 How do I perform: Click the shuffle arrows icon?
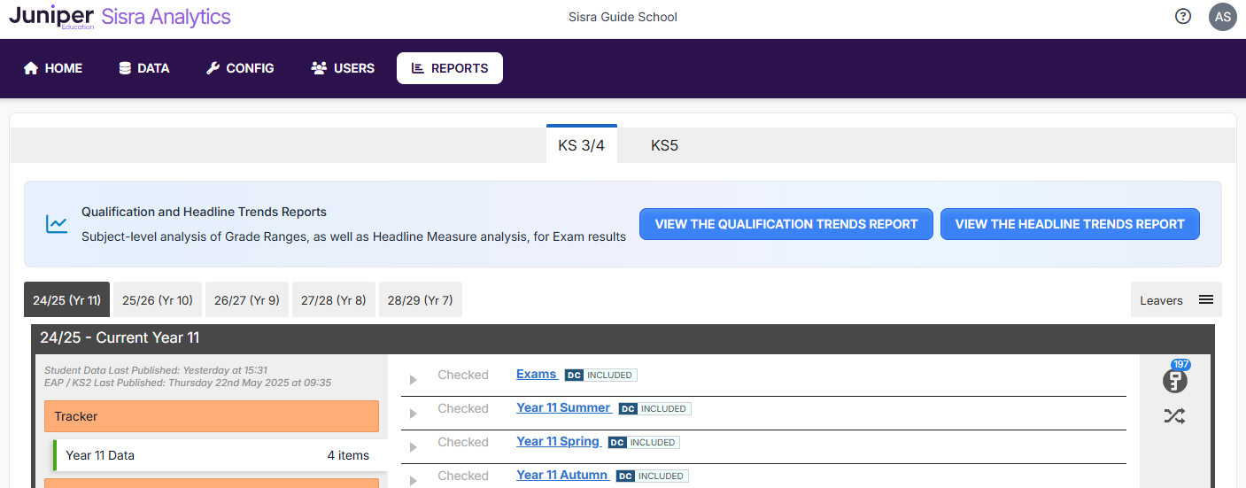(1174, 416)
